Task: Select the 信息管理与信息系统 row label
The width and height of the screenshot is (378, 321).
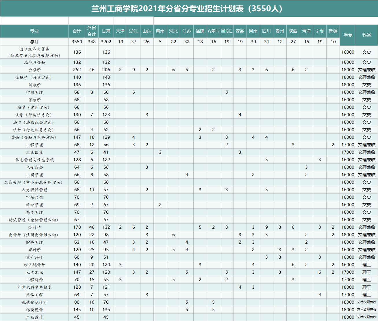Action: (34, 160)
